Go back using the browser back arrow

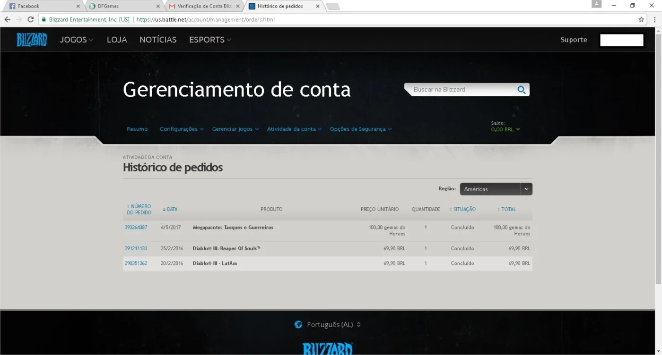click(8, 19)
